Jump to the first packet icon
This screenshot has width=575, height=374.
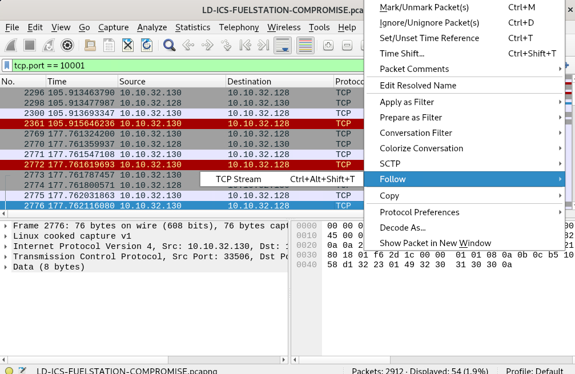click(245, 45)
